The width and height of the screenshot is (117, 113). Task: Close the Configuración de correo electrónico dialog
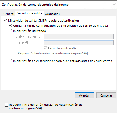114,4
